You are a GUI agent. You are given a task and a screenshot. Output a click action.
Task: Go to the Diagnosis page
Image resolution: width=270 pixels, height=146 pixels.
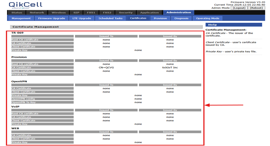[181, 18]
